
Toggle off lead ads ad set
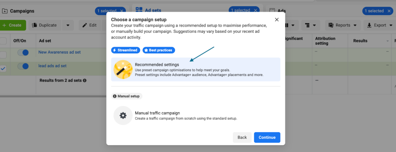coord(23,66)
